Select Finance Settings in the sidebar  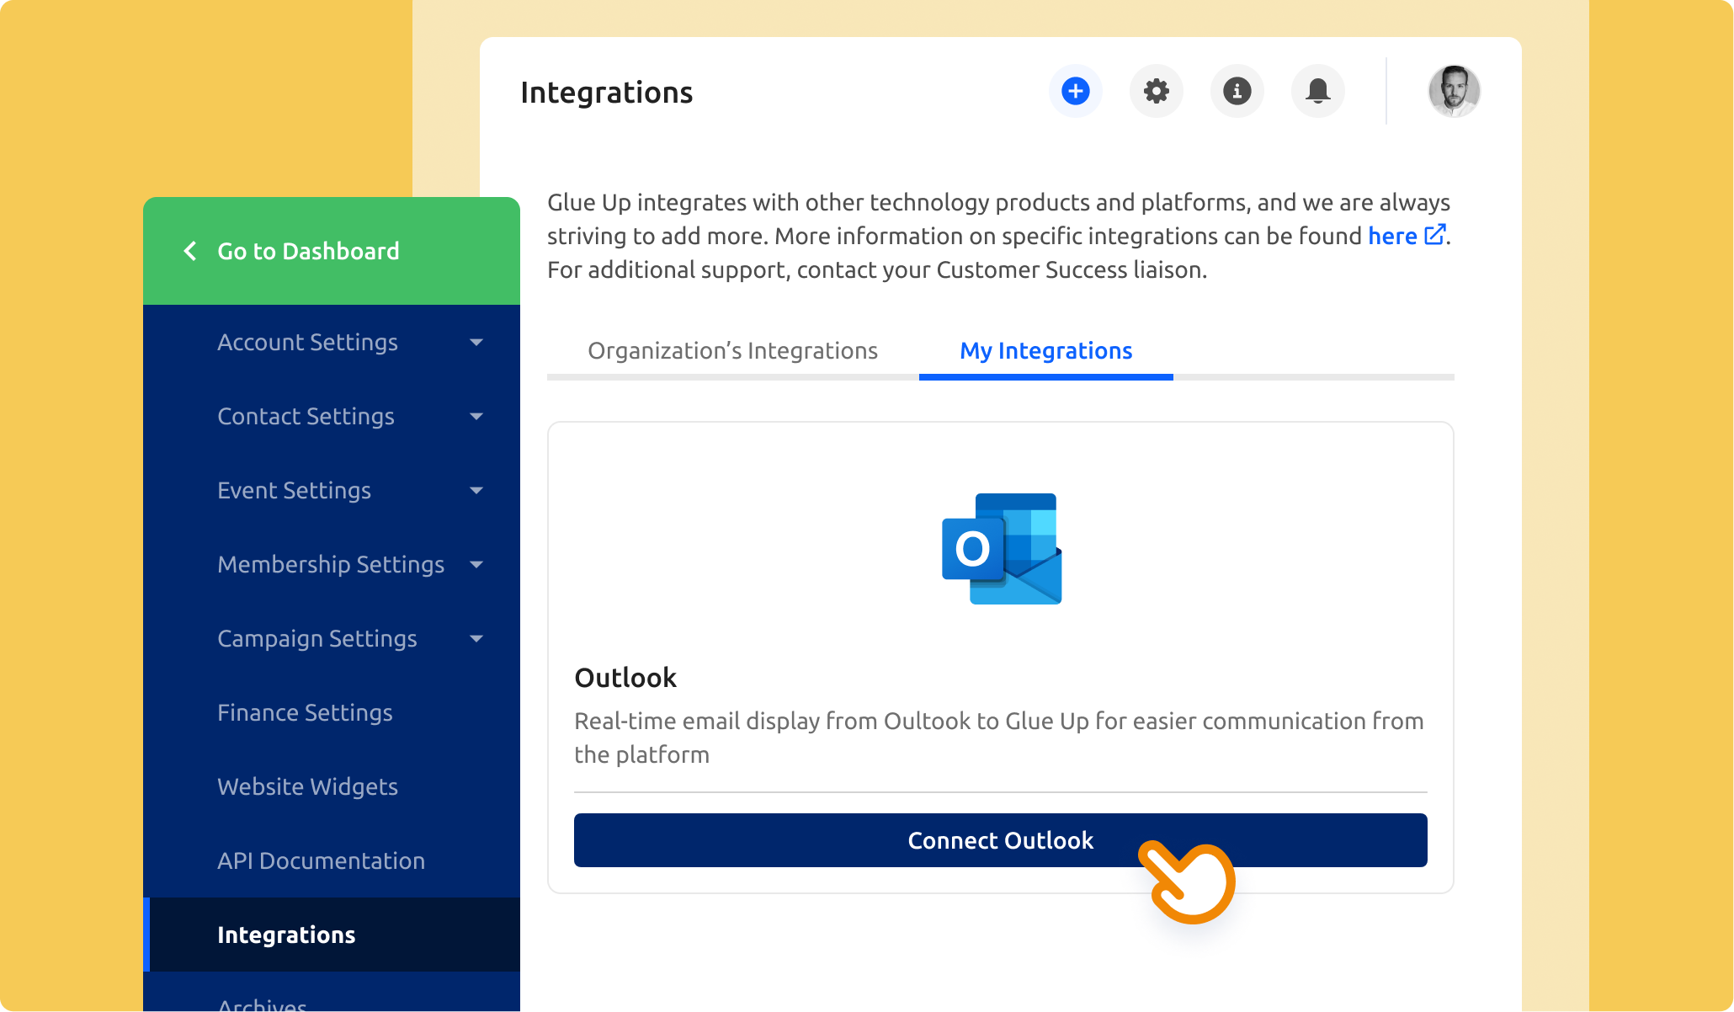305,712
